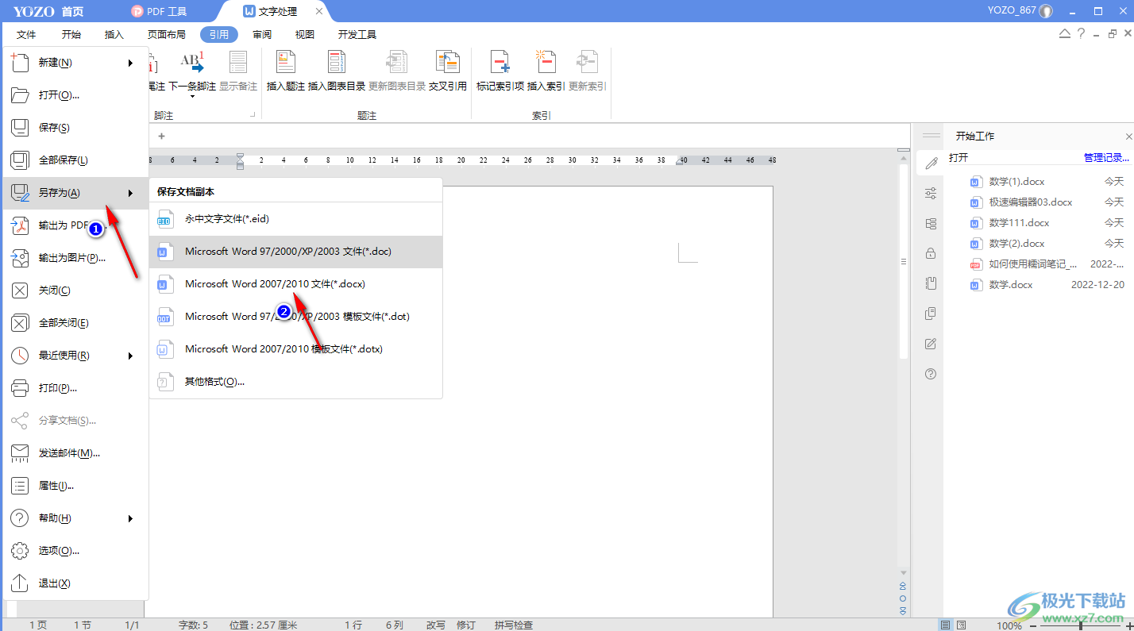Expand Save As (另存为) submenu
The image size is (1134, 631).
[75, 193]
